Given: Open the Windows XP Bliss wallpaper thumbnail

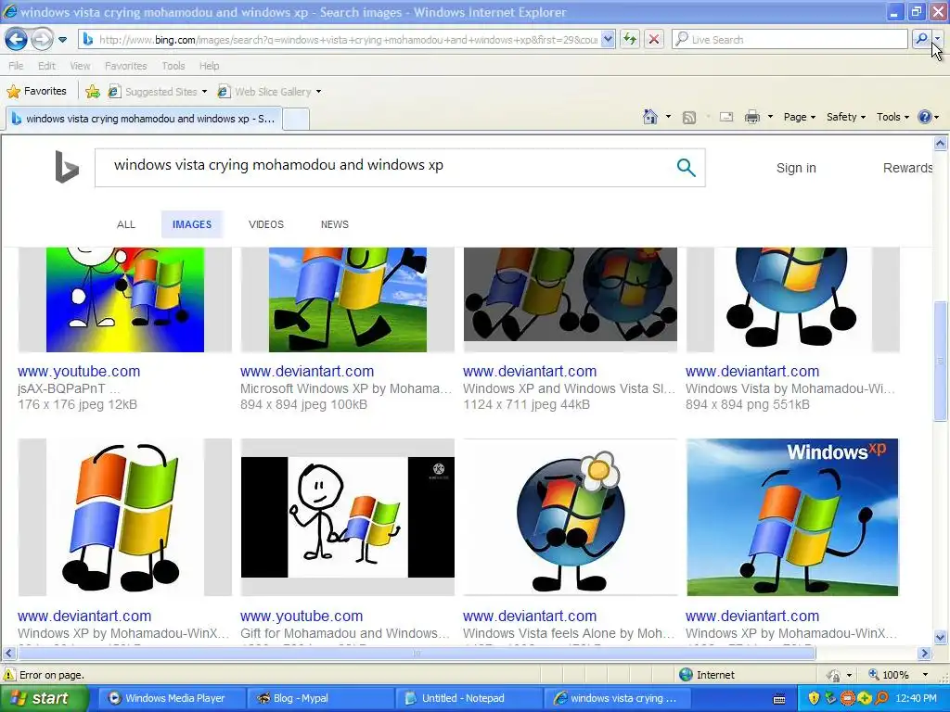Looking at the screenshot, I should click(792, 517).
